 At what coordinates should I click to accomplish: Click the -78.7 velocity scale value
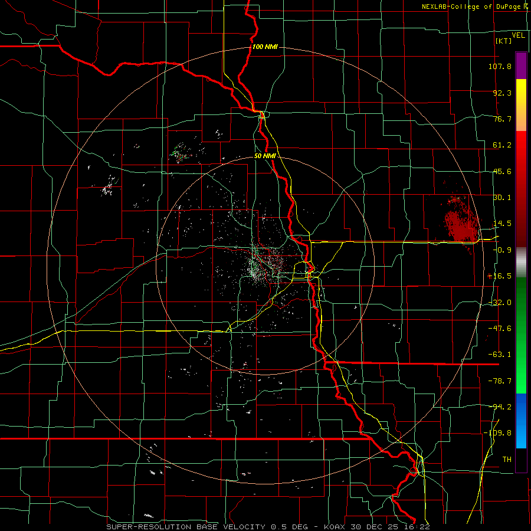[x=500, y=381]
